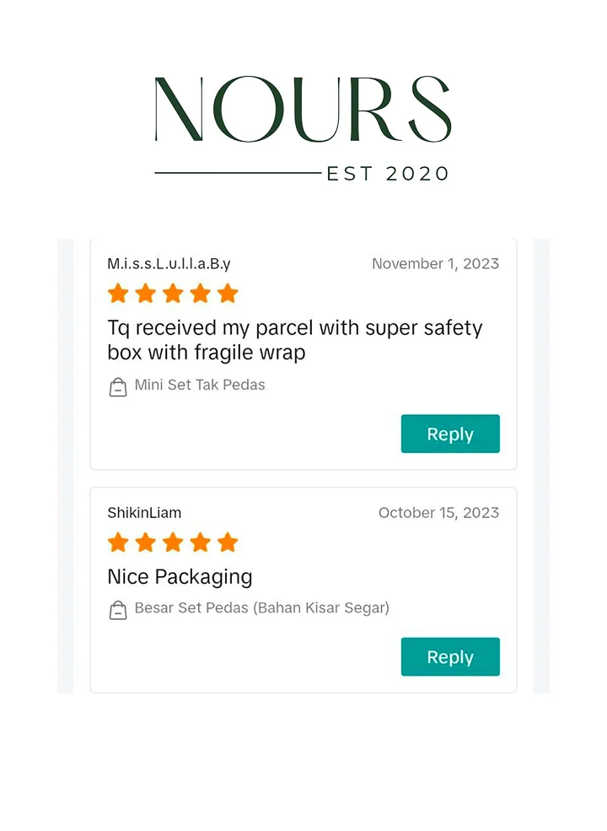Click the EST 2020 tagline text
The width and height of the screenshot is (607, 831).
[388, 174]
